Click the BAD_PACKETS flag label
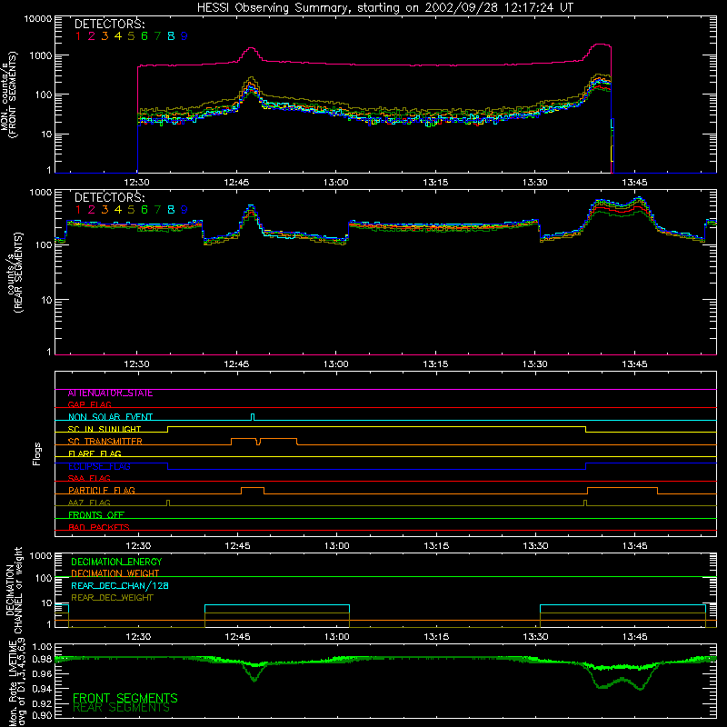 [99, 527]
